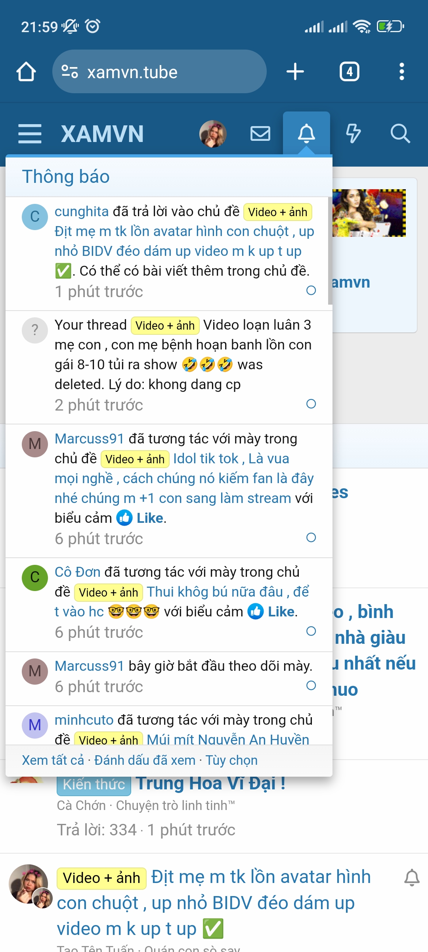Screen dimensions: 428x952
Task: Open the cunghita username link
Action: [x=82, y=211]
